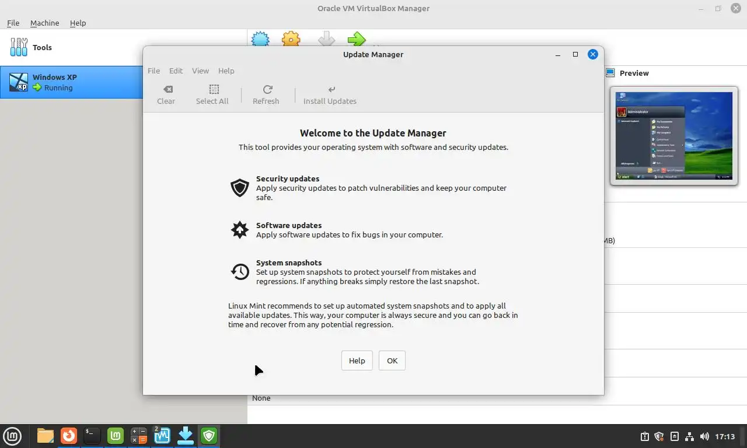This screenshot has height=448, width=747.
Task: Click the tray icon left of the network icon
Action: (x=675, y=436)
